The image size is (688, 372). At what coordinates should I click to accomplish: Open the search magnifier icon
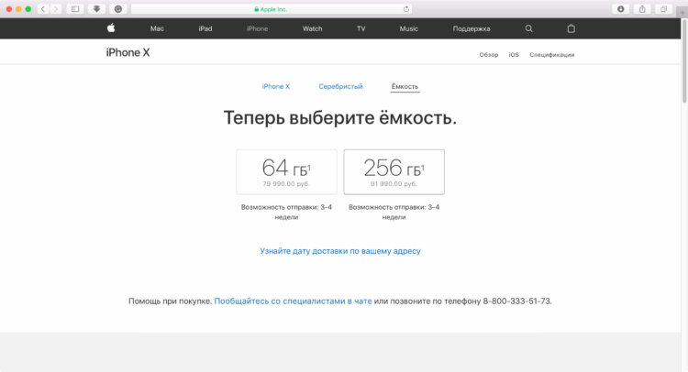click(x=528, y=28)
